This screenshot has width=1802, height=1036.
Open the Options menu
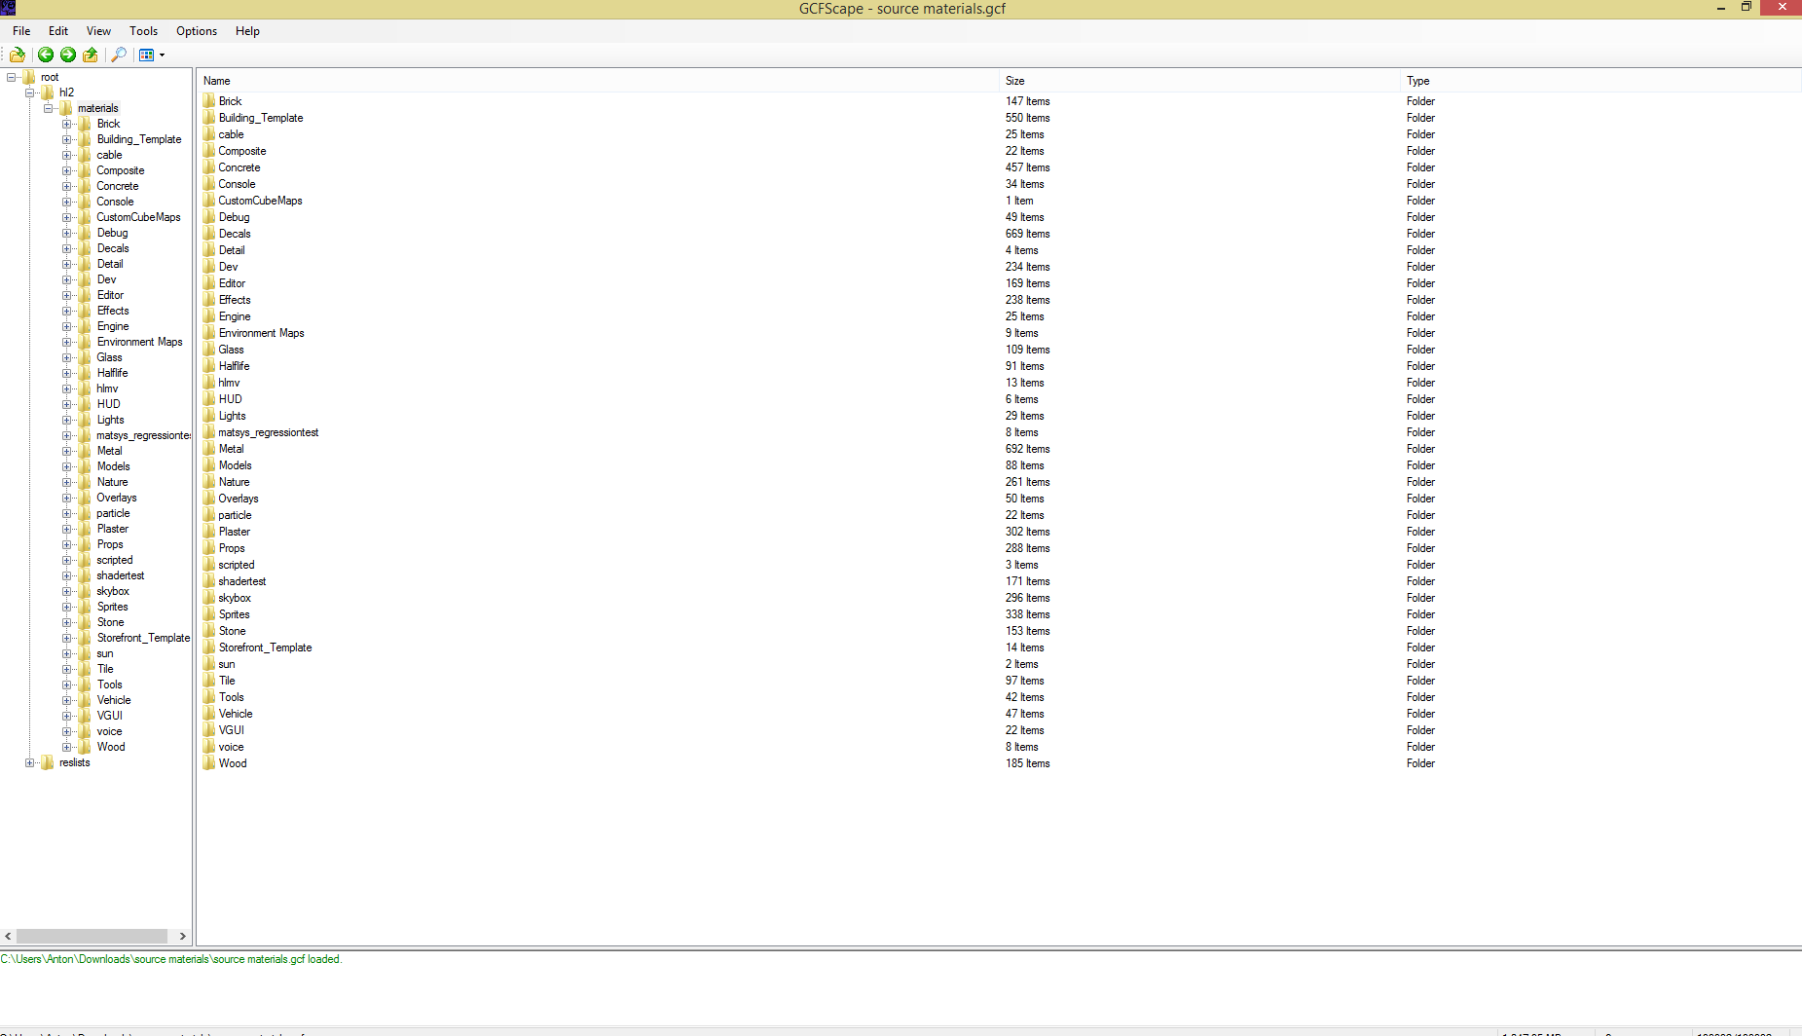(x=197, y=31)
